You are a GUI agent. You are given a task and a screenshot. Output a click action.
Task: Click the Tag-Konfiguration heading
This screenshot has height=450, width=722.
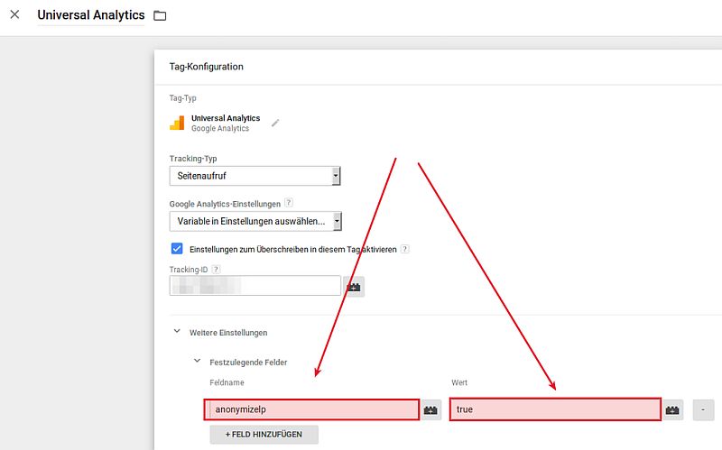(207, 67)
